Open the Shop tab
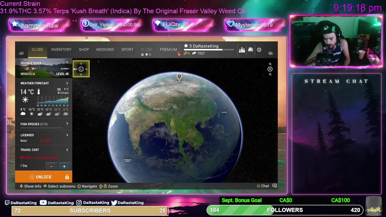386x217 pixels. [84, 49]
